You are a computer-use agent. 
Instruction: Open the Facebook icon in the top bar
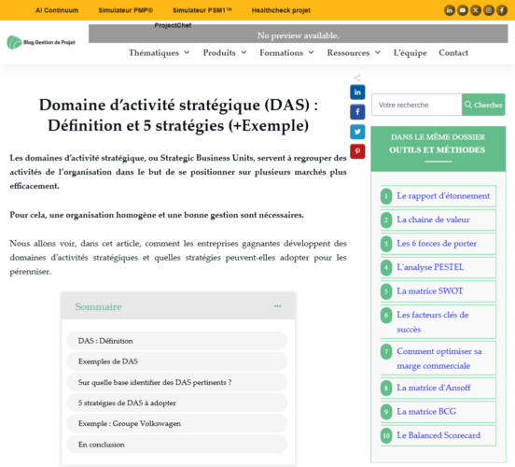click(x=502, y=10)
